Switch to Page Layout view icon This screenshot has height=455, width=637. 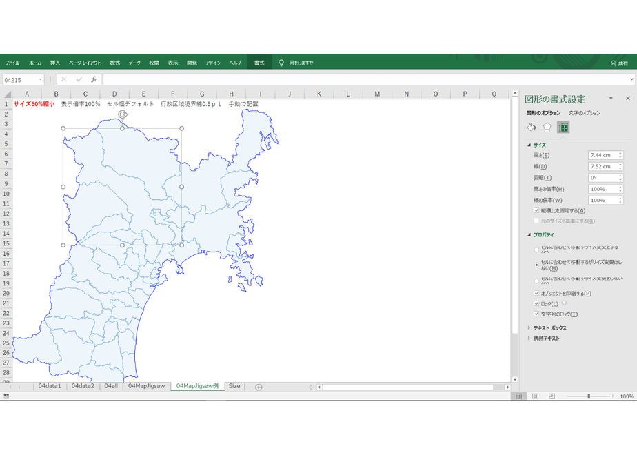coord(535,396)
